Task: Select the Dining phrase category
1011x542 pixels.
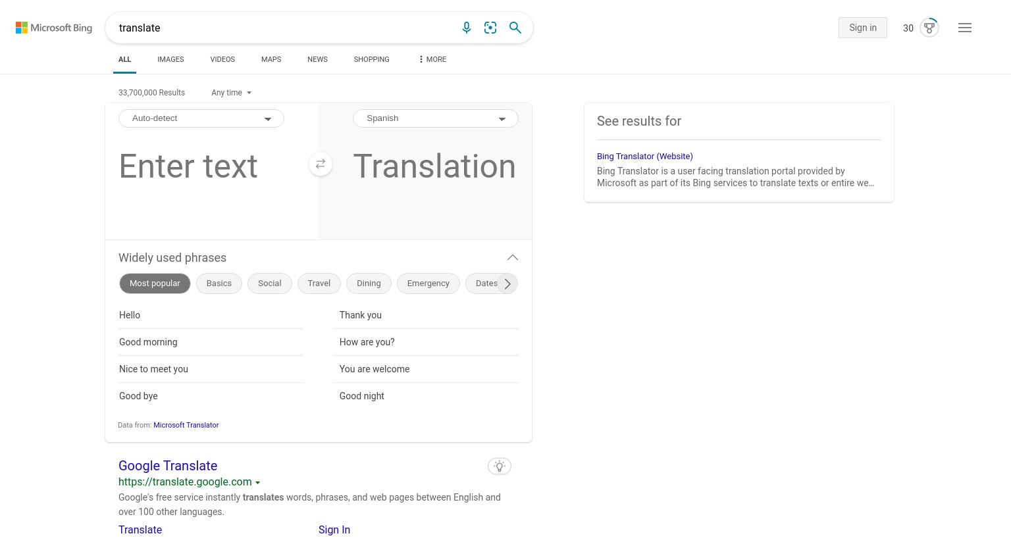Action: click(x=369, y=283)
